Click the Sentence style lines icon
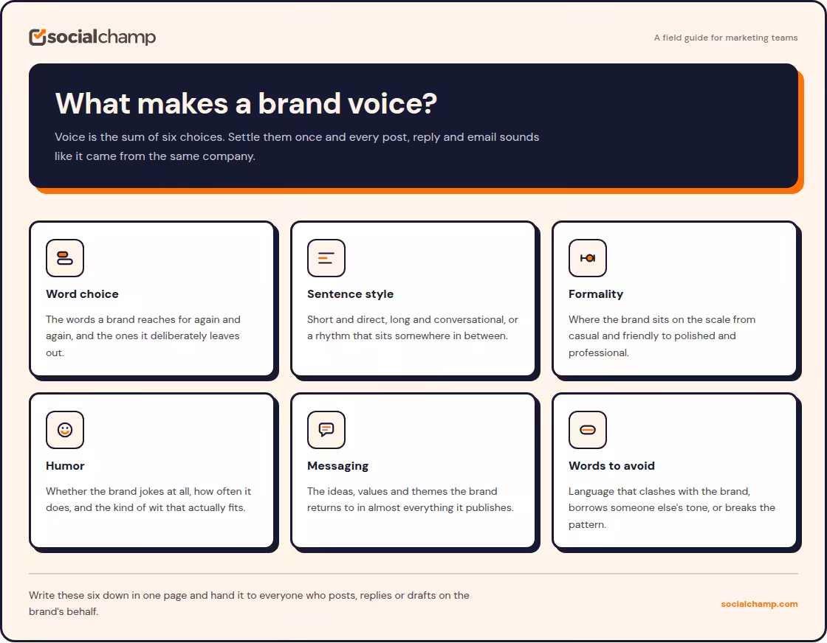 pos(326,258)
